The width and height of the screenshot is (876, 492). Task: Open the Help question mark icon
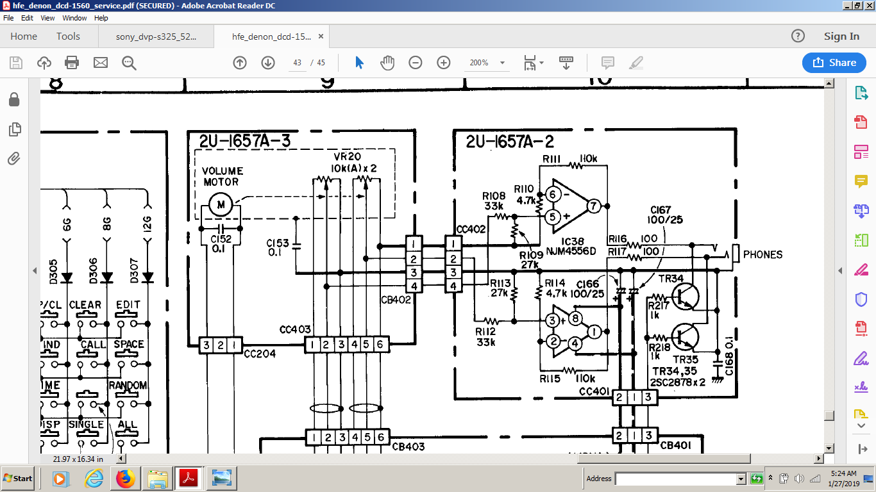click(x=798, y=37)
